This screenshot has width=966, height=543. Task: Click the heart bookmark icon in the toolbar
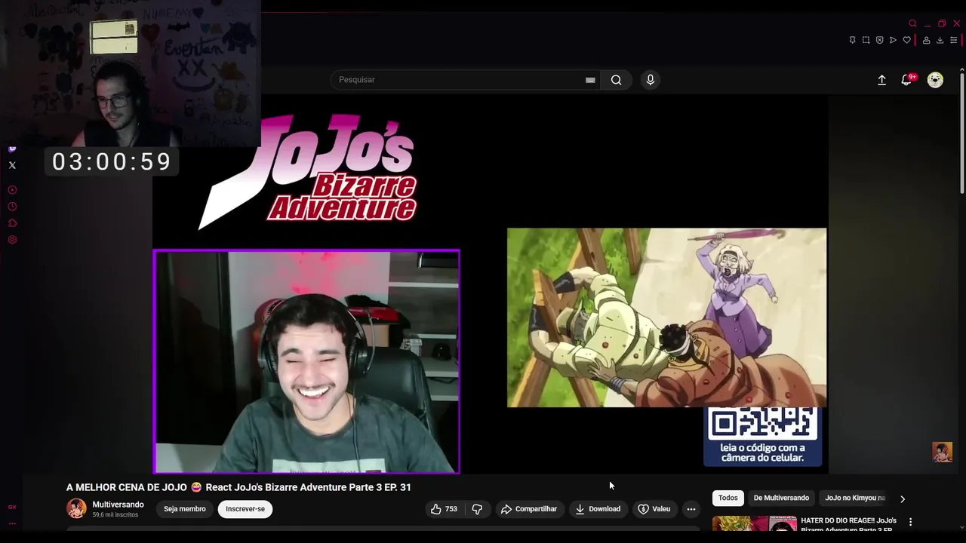coord(906,40)
